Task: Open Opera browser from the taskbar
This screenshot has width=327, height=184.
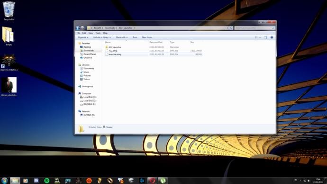Action: [x=152, y=181]
